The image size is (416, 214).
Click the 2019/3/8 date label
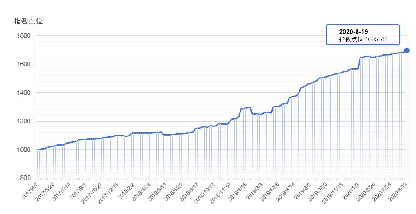(x=254, y=190)
